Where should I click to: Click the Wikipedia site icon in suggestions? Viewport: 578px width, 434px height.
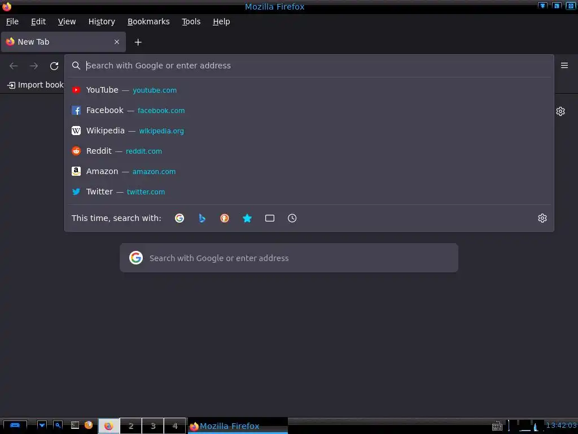pos(76,131)
